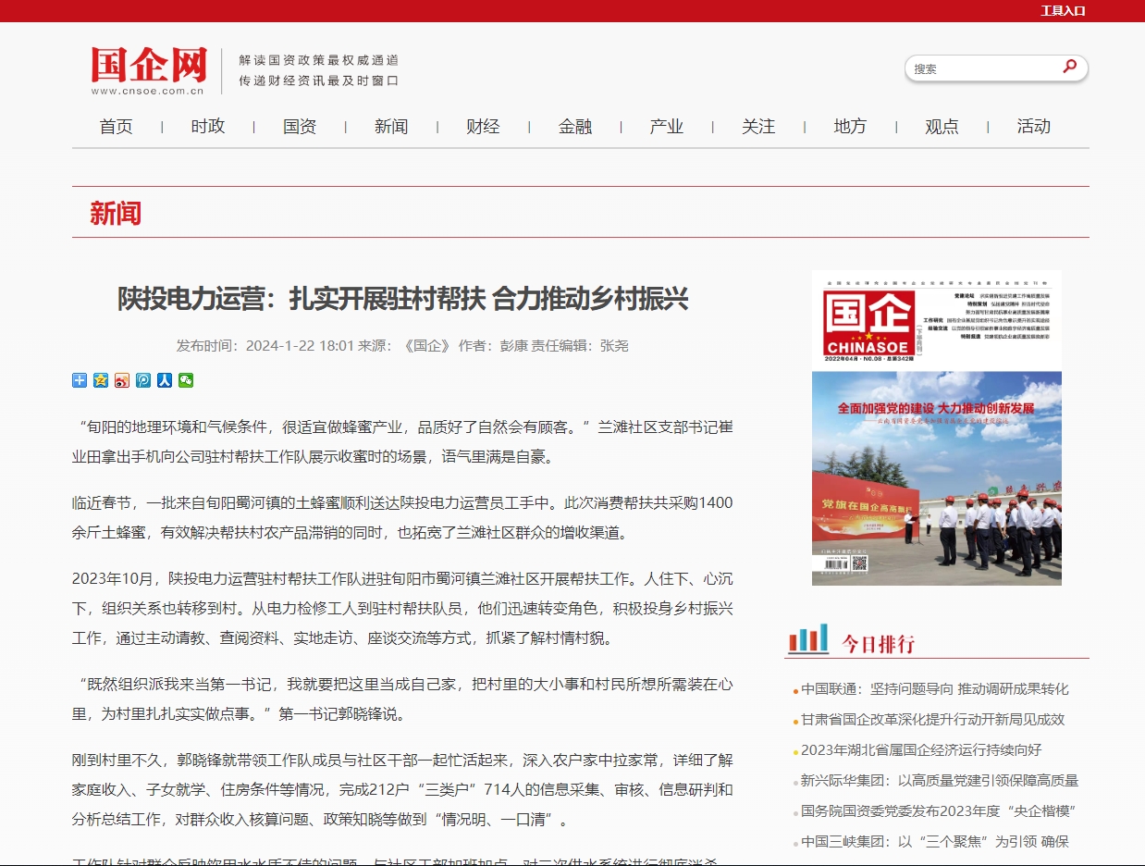The image size is (1145, 866).
Task: Select the 金融 navigation item
Action: click(575, 127)
